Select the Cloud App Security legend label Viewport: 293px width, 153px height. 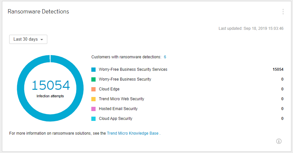point(116,119)
